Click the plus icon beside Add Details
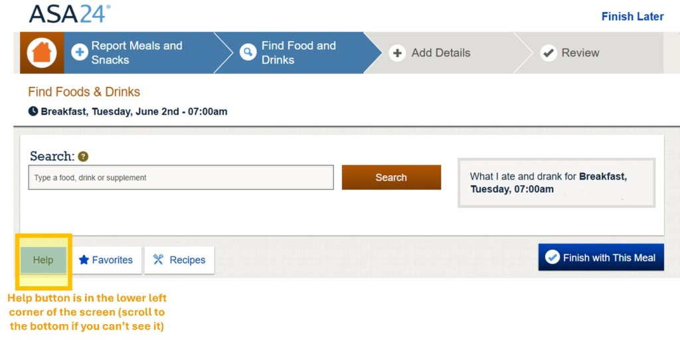This screenshot has height=340, width=680. pyautogui.click(x=397, y=53)
